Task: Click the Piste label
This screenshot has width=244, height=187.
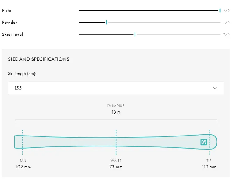Action: click(7, 10)
